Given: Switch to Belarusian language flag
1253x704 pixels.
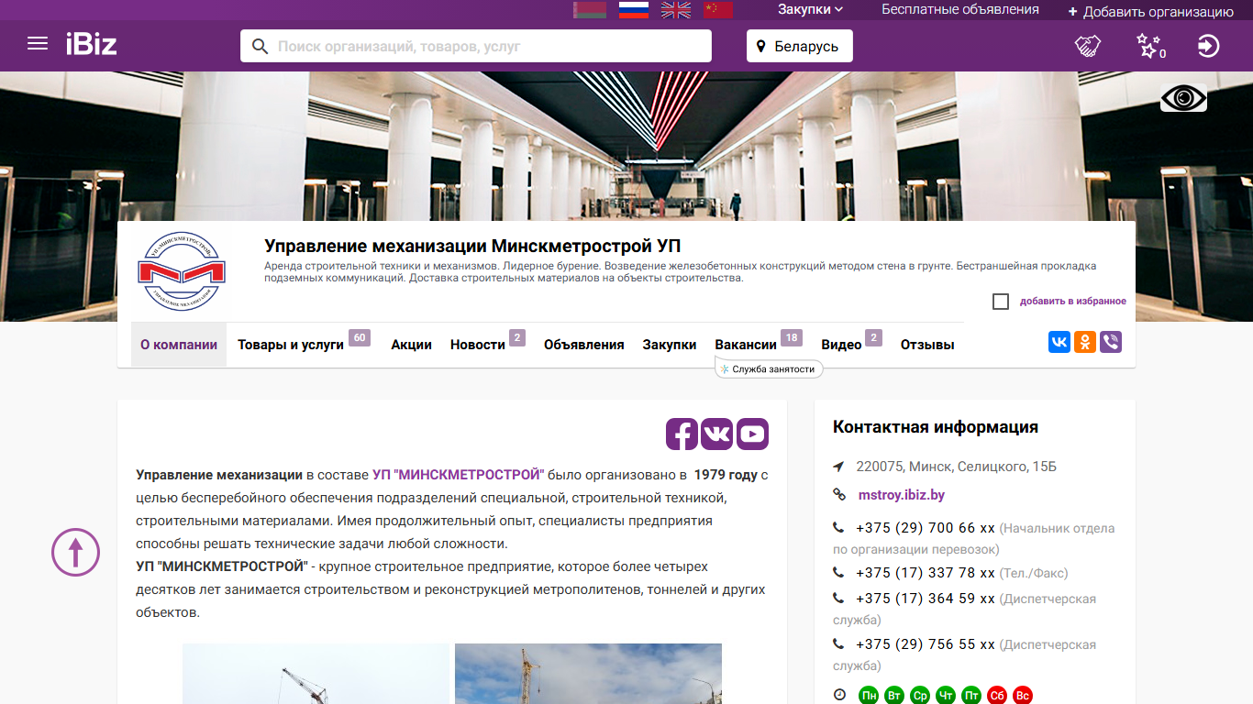Looking at the screenshot, I should click(590, 10).
